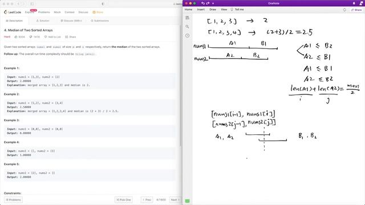The height and width of the screenshot is (205, 365).
Task: Click the Example 4 heading
Action: (11, 142)
